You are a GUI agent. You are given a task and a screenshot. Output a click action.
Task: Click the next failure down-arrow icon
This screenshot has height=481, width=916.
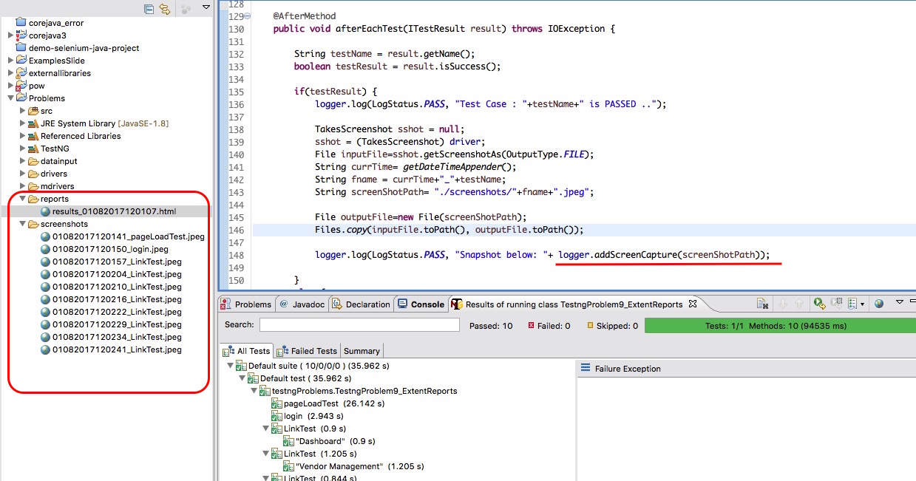click(783, 304)
